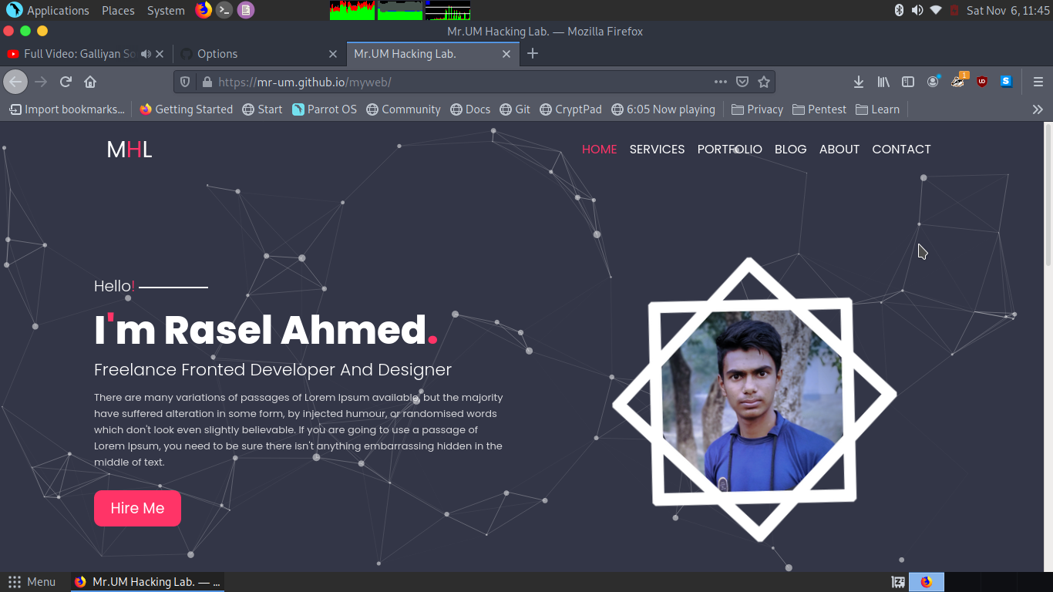
Task: Open the uBlock Origin blocker
Action: (x=982, y=82)
